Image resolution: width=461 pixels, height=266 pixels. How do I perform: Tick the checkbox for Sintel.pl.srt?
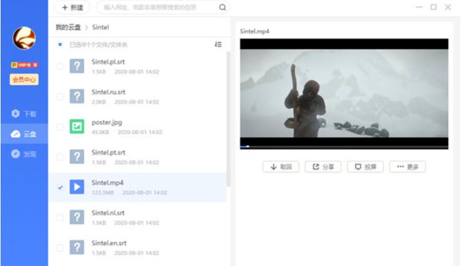pos(60,66)
